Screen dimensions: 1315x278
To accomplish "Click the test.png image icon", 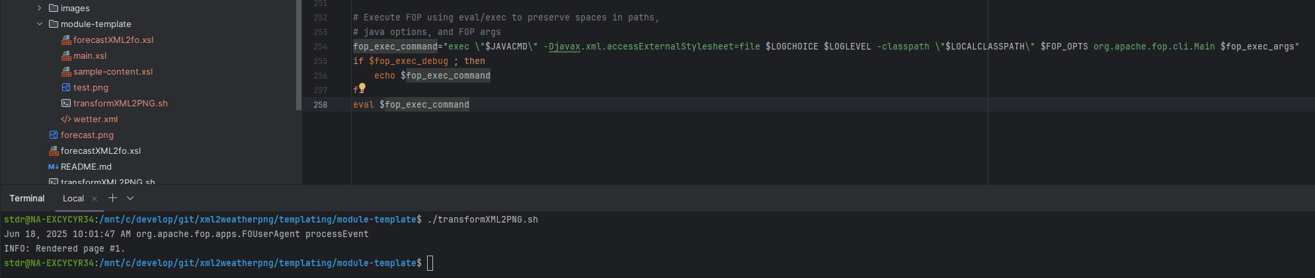I will (x=66, y=87).
